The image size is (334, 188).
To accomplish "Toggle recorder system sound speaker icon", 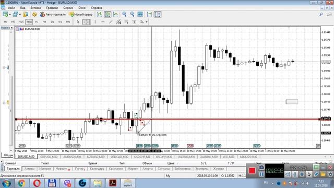I will click(288, 174).
